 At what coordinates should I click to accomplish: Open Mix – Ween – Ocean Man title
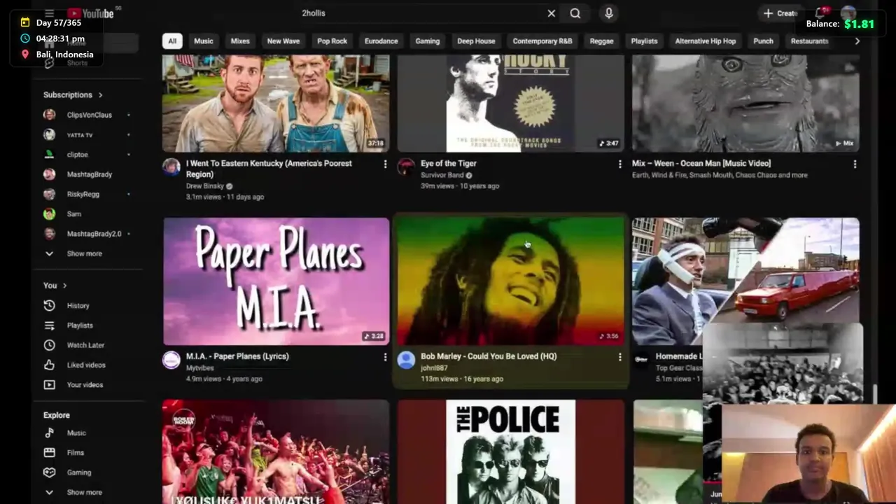701,164
